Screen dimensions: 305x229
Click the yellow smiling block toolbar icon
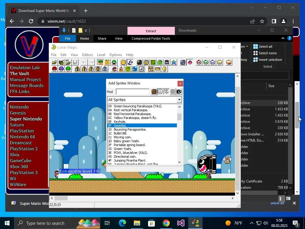pos(123,62)
